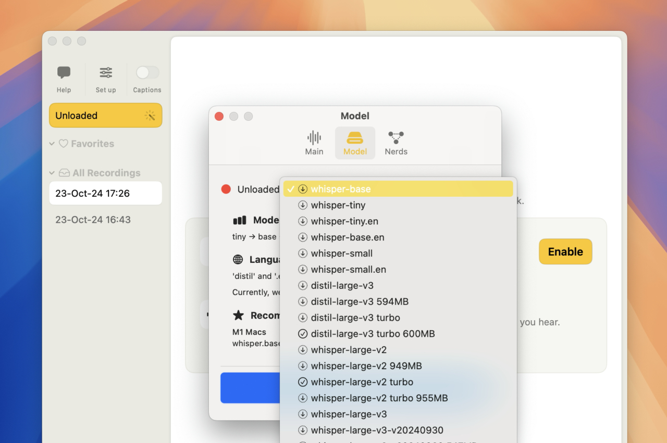Choose distil-large-v3 without size suffix
The image size is (667, 443).
click(x=398, y=286)
